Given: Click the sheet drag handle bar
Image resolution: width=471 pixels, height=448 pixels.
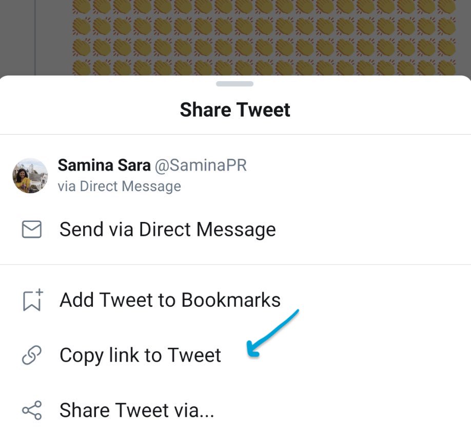Looking at the screenshot, I should pos(235,84).
